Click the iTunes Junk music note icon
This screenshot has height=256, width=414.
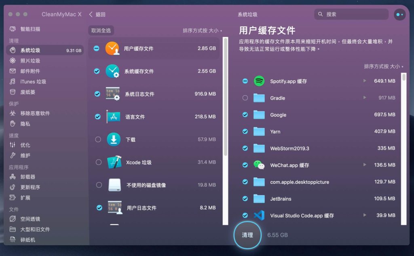point(13,81)
